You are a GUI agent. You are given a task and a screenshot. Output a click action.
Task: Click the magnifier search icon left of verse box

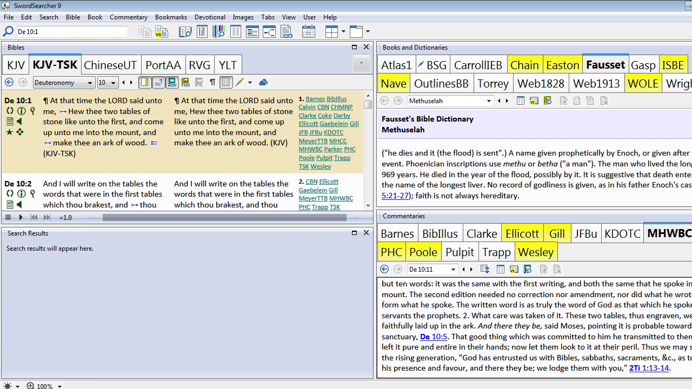tap(8, 32)
